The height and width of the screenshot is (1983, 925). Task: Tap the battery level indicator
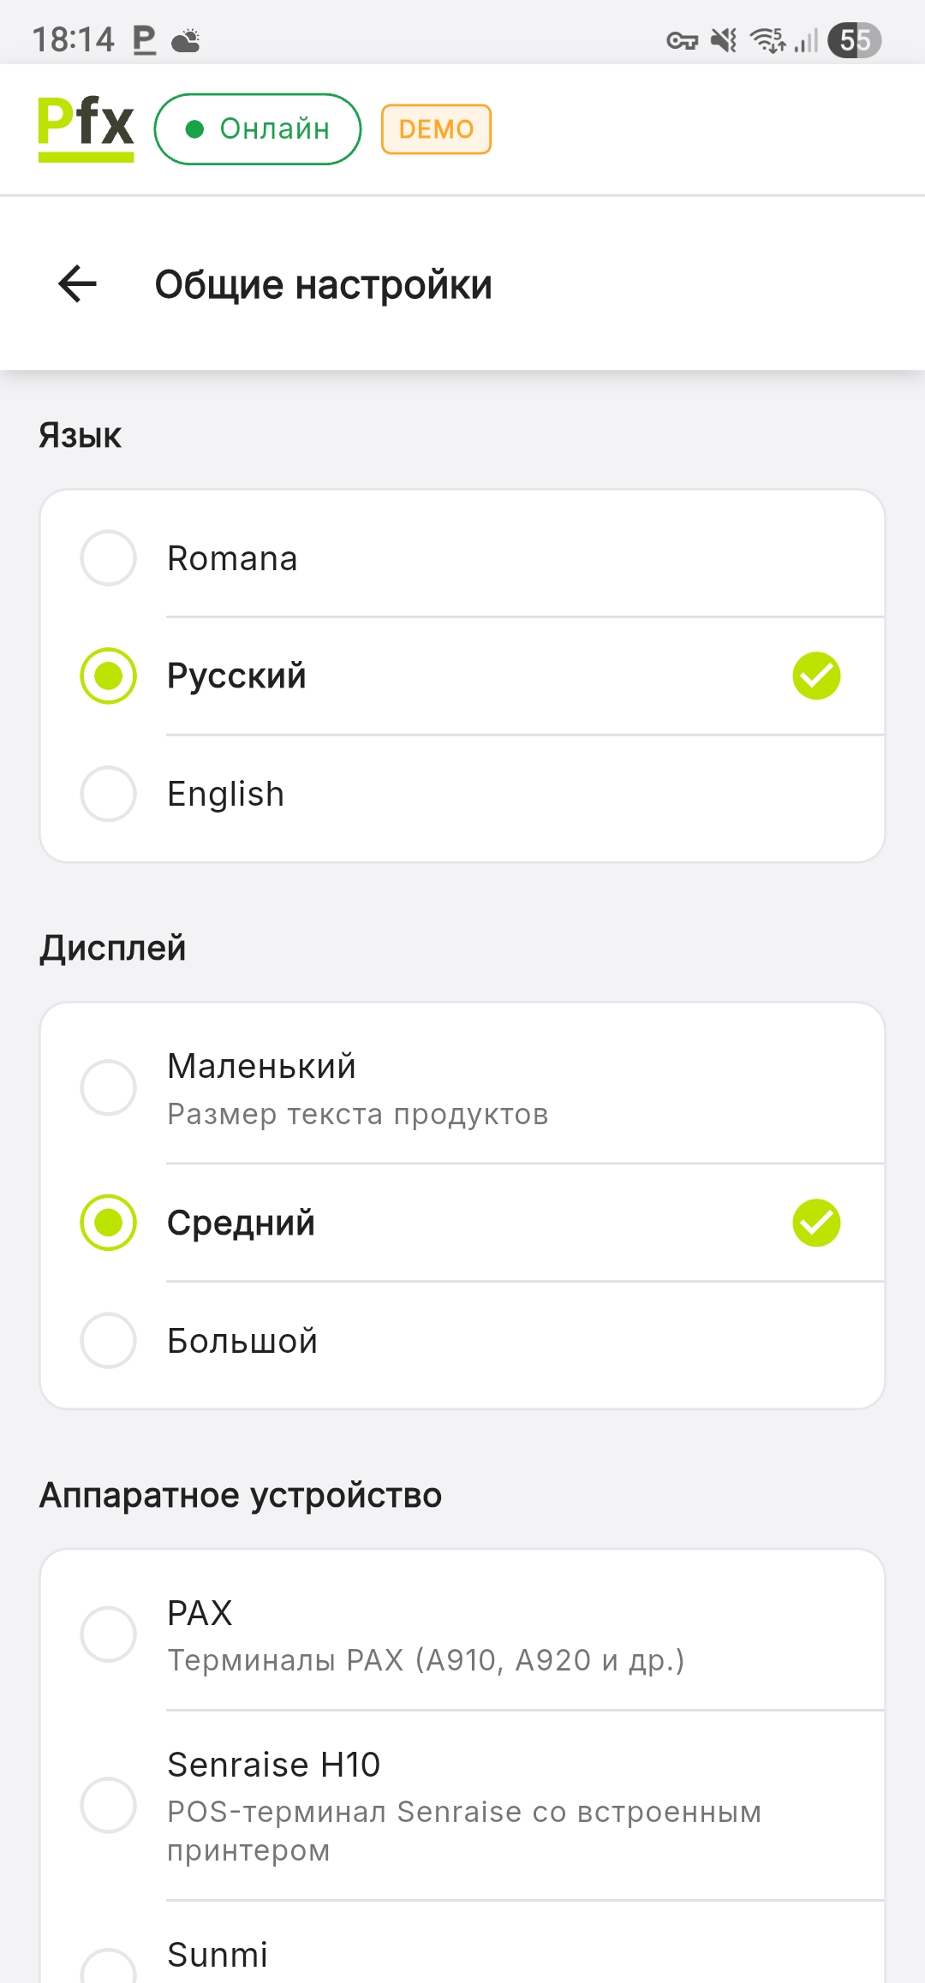coord(854,40)
